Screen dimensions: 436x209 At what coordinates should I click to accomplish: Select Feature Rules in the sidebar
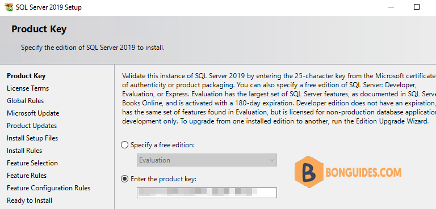coord(27,176)
